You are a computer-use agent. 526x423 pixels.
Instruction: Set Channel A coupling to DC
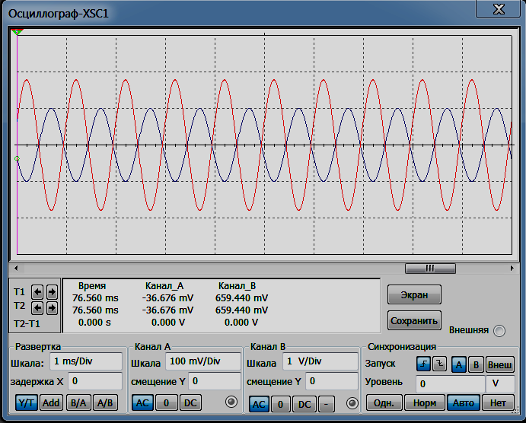(190, 402)
